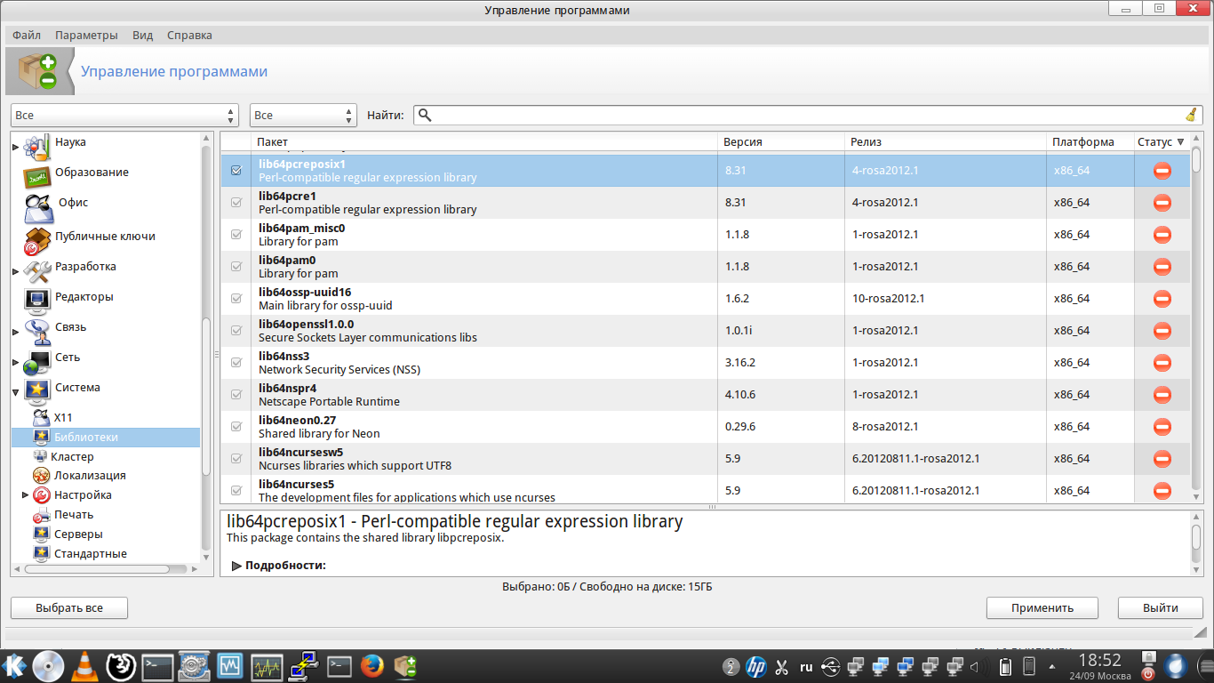Screen dimensions: 1214x683
Task: Select the Public keys category icon
Action: [x=37, y=238]
